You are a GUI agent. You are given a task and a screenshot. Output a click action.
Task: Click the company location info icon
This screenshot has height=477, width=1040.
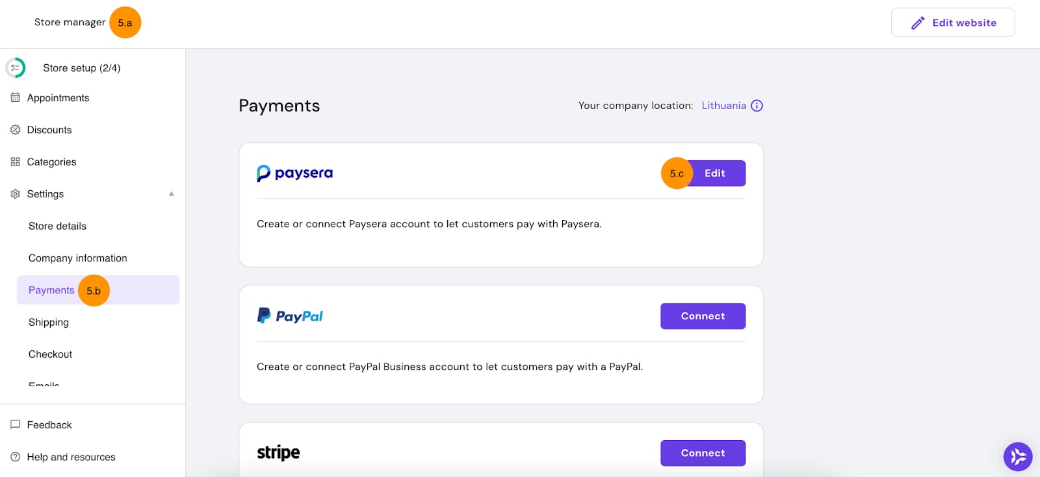(x=757, y=106)
